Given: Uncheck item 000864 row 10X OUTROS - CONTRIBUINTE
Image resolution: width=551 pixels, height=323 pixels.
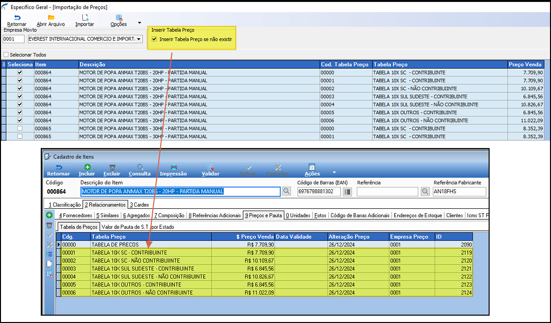Looking at the screenshot, I should tap(20, 113).
